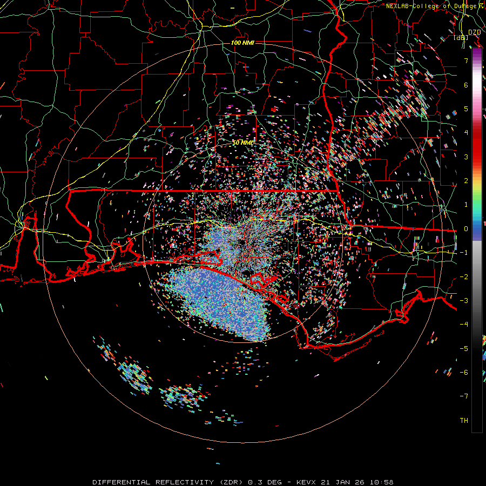
Task: Click the -6 value on the ZDR scale
Action: [464, 373]
